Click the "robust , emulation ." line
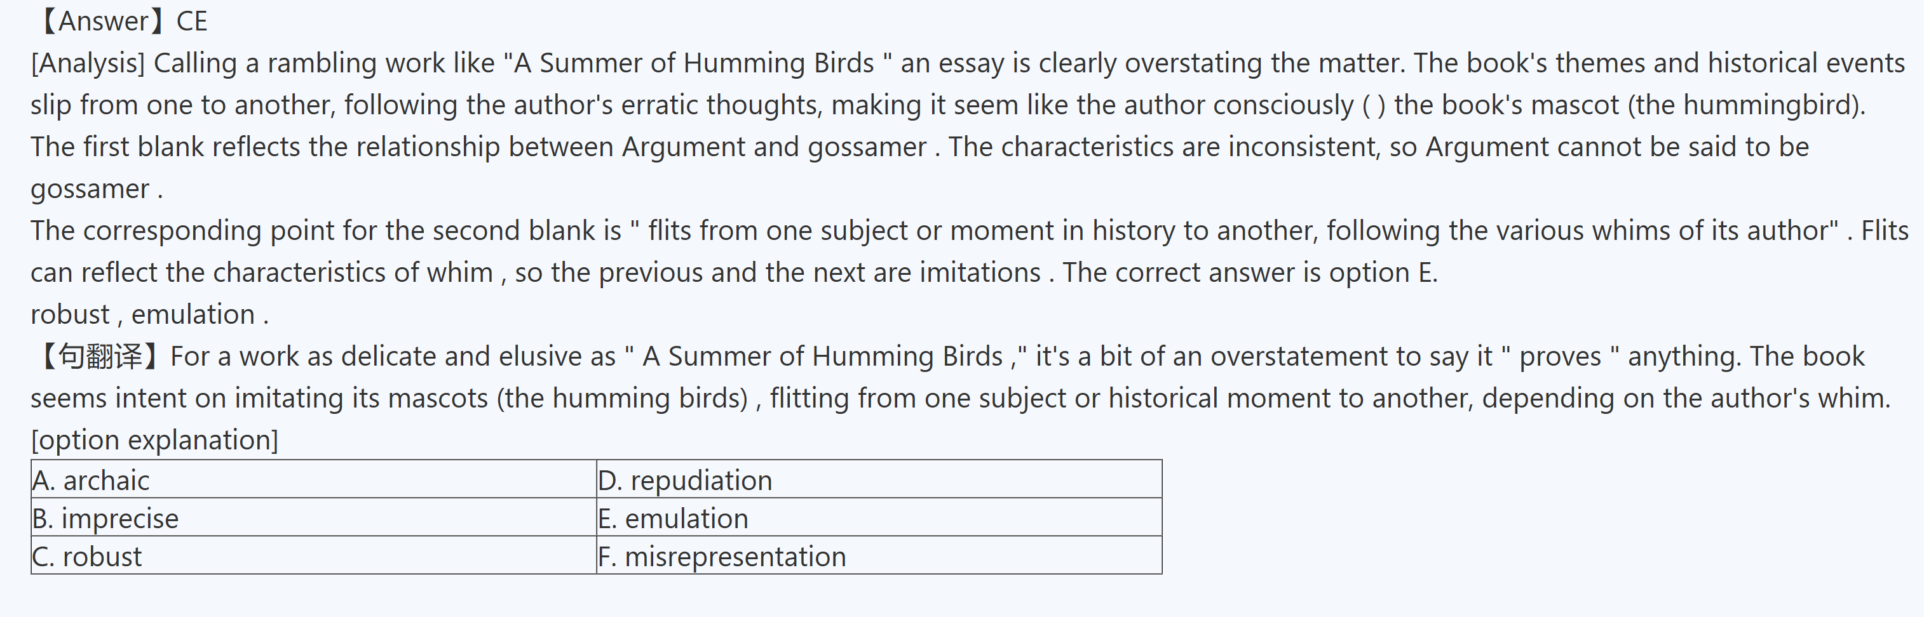 [149, 314]
